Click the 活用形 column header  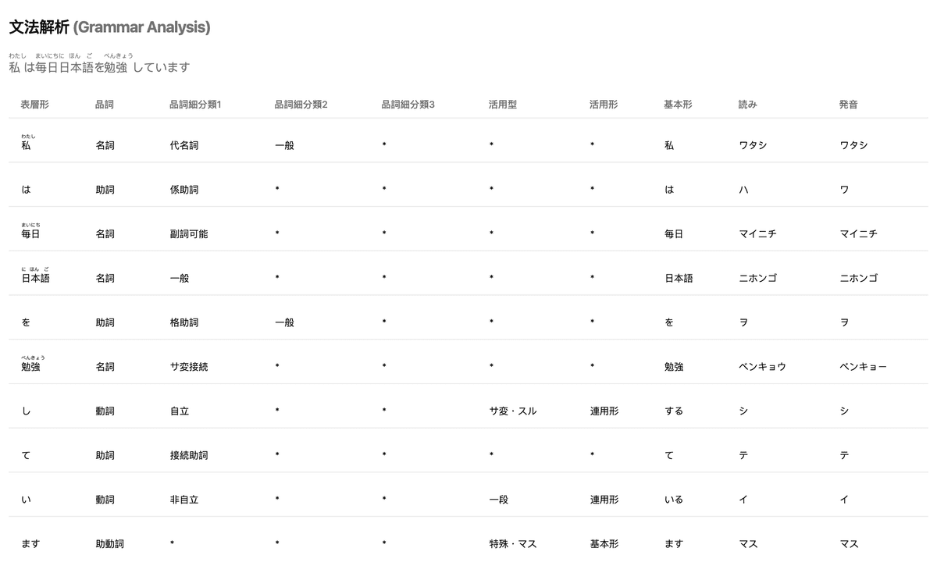(604, 104)
